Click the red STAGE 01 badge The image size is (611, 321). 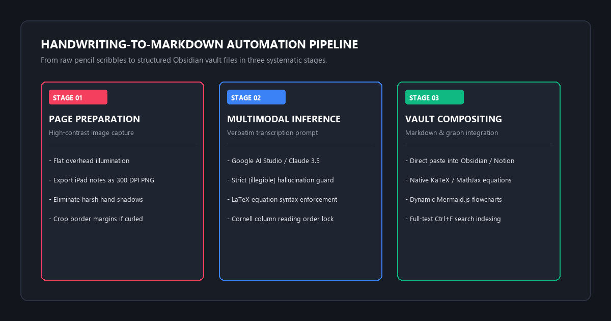coord(78,97)
